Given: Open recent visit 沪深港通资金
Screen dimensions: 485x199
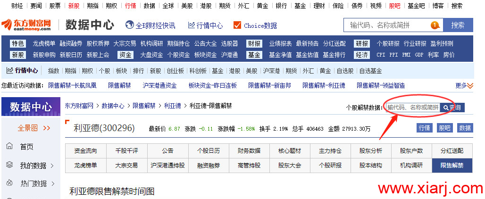Looking at the screenshot, I should click(x=159, y=86).
